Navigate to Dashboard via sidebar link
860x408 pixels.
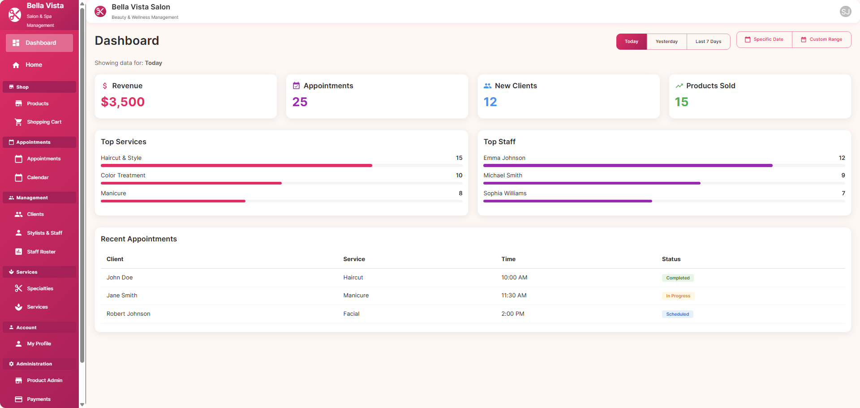coord(39,43)
